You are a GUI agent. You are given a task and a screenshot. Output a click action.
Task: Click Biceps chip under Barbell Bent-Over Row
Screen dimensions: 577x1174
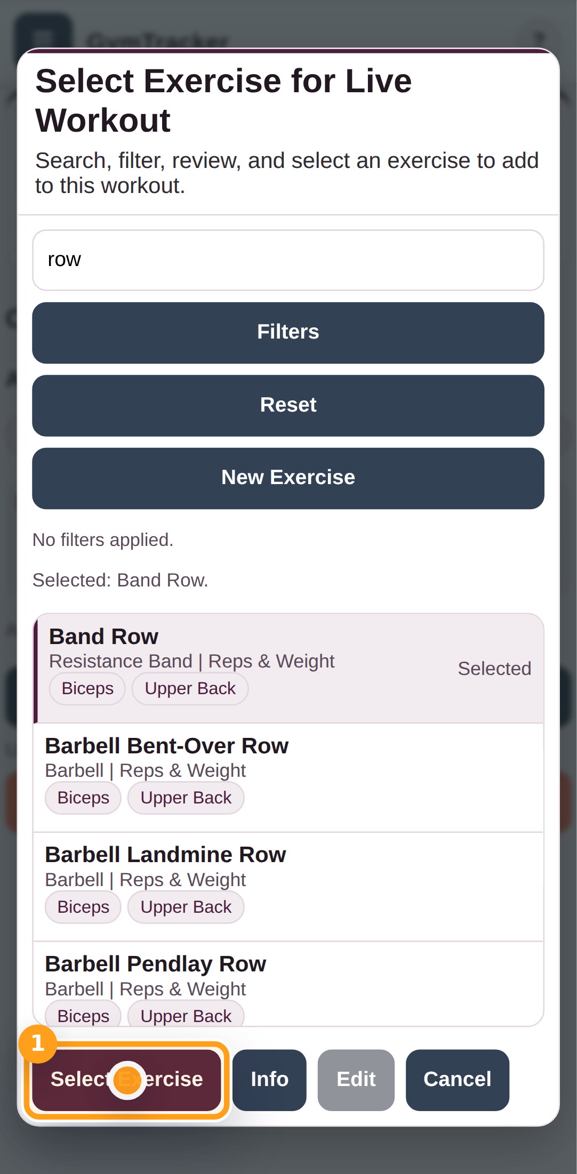[x=83, y=798]
